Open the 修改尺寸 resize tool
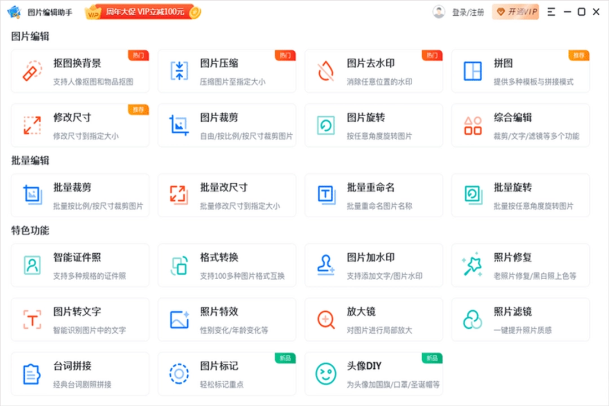609x406 pixels. click(x=80, y=125)
